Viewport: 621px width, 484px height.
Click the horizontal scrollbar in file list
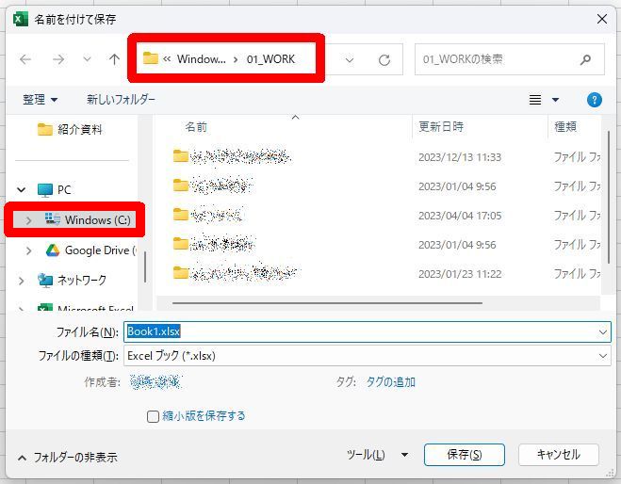pos(320,303)
